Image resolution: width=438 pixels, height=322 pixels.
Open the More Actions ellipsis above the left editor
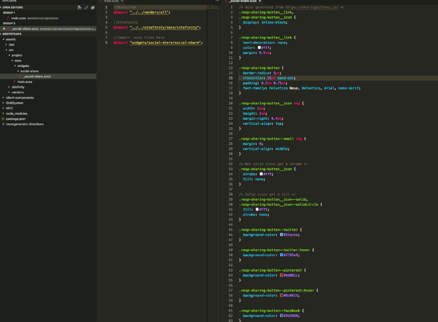(x=217, y=1)
